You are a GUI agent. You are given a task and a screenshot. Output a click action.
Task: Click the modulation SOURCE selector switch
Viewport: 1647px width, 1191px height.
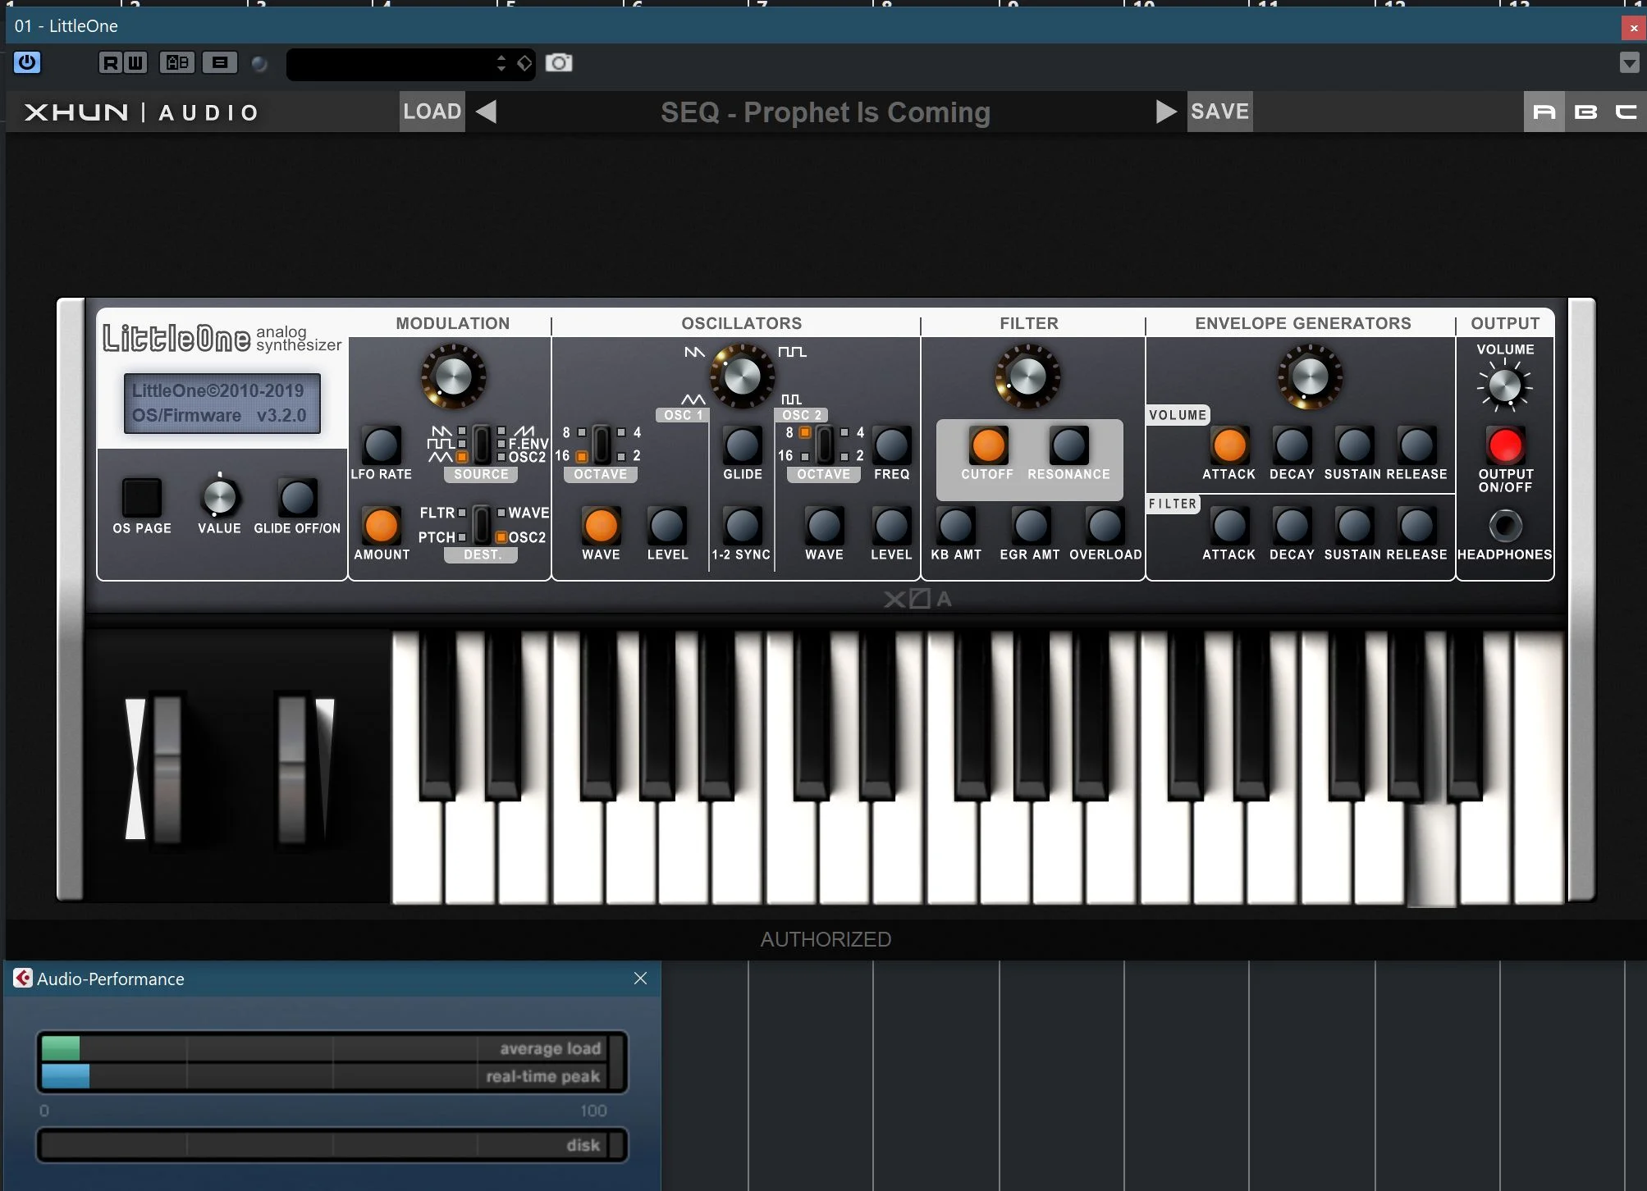(x=482, y=445)
